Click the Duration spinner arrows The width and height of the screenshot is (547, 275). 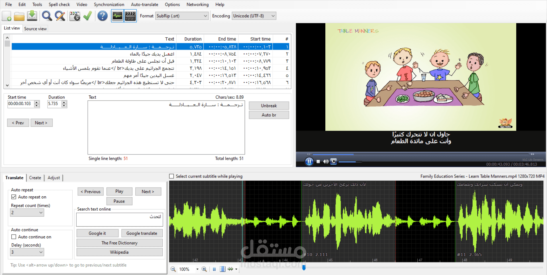(x=64, y=104)
